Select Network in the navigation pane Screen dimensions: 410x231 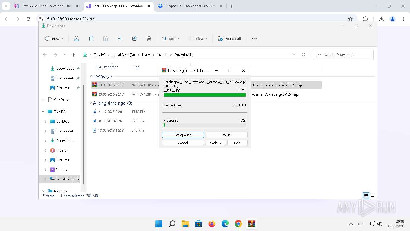pyautogui.click(x=61, y=191)
